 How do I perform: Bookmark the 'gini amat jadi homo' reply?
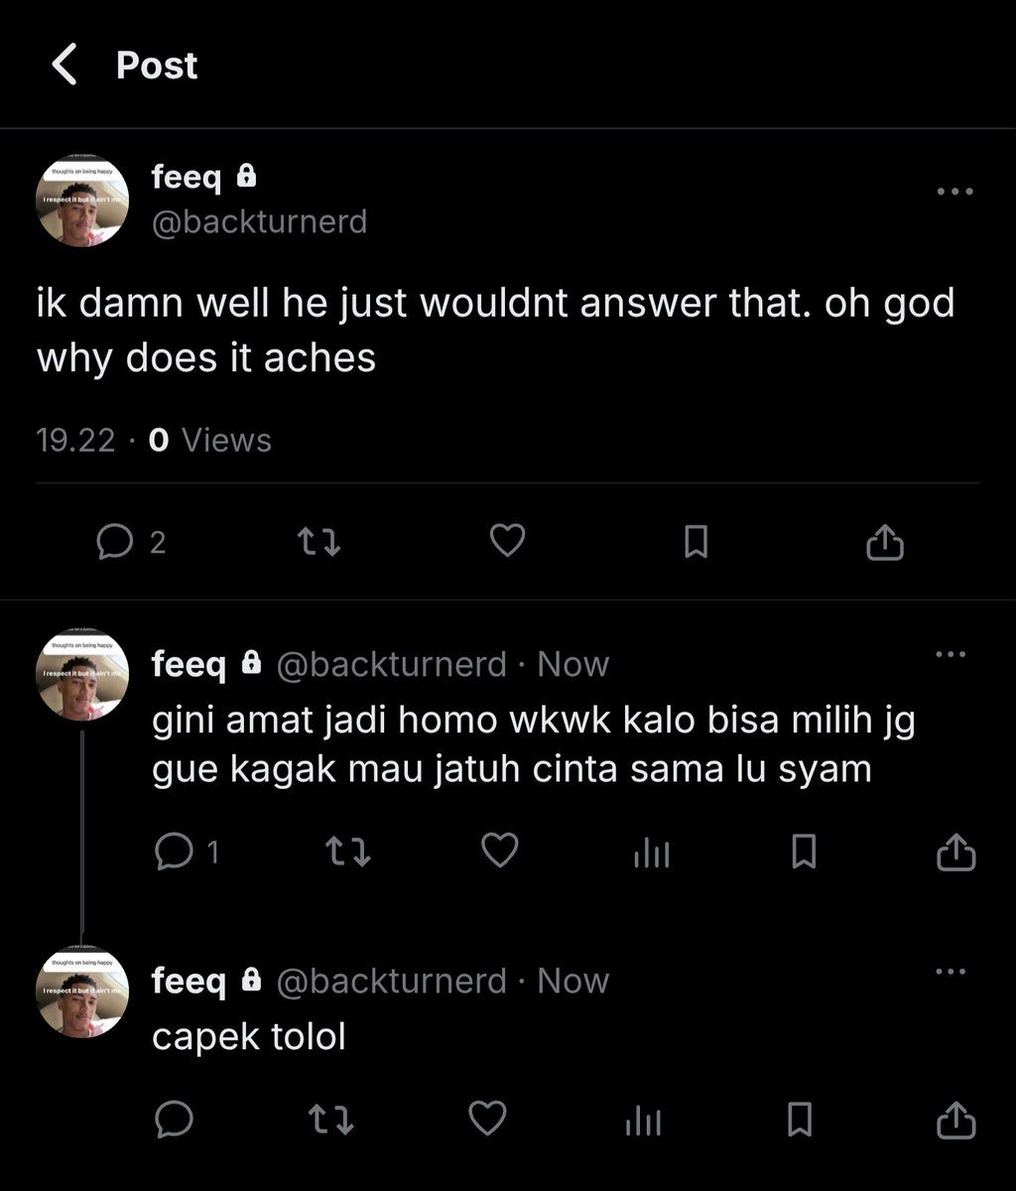click(804, 852)
